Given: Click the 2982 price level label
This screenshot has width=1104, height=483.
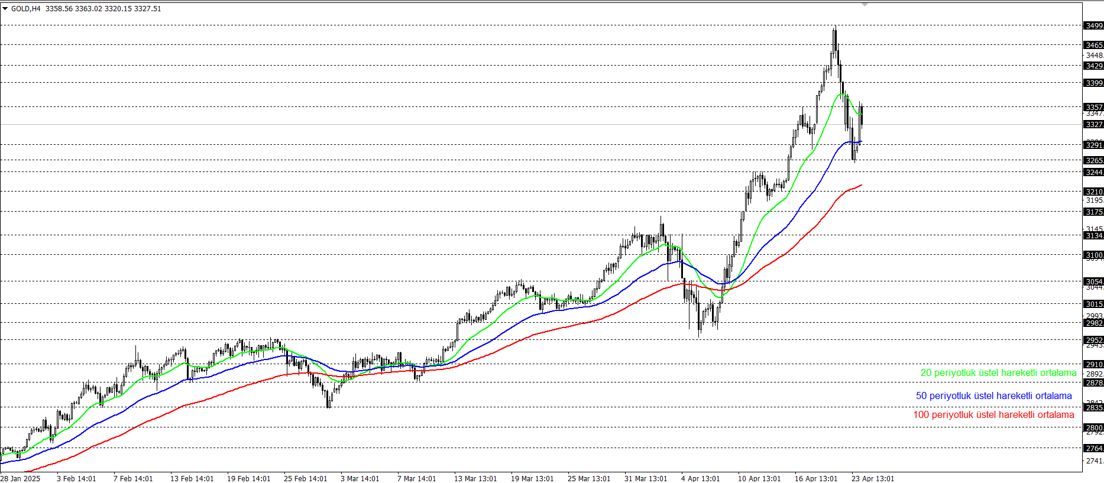Looking at the screenshot, I should (x=1093, y=323).
